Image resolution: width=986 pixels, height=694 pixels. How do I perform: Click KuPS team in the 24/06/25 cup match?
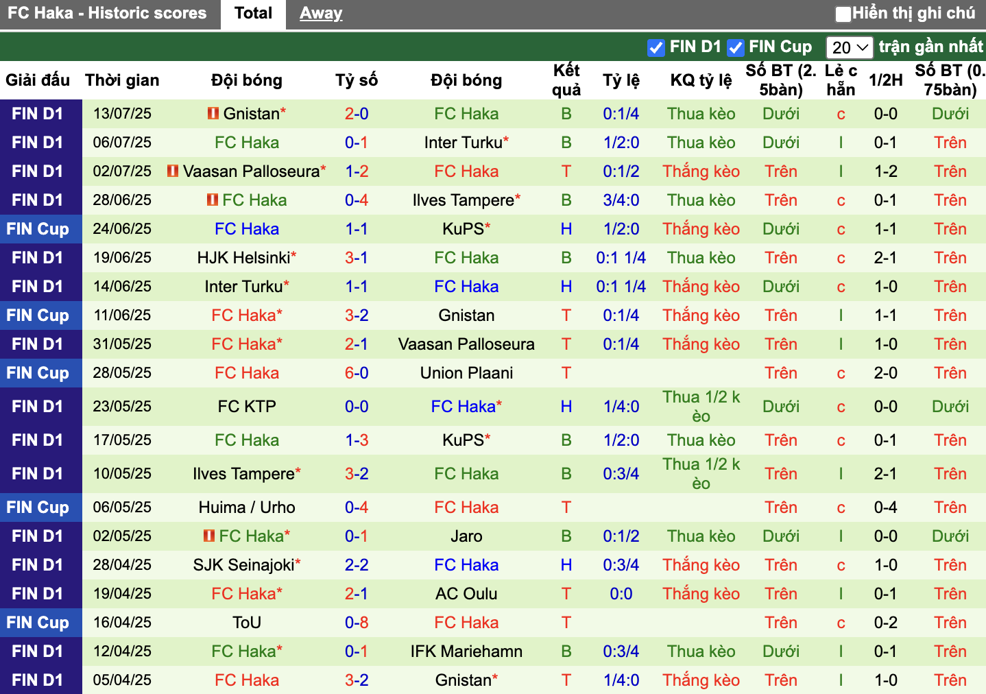[464, 229]
